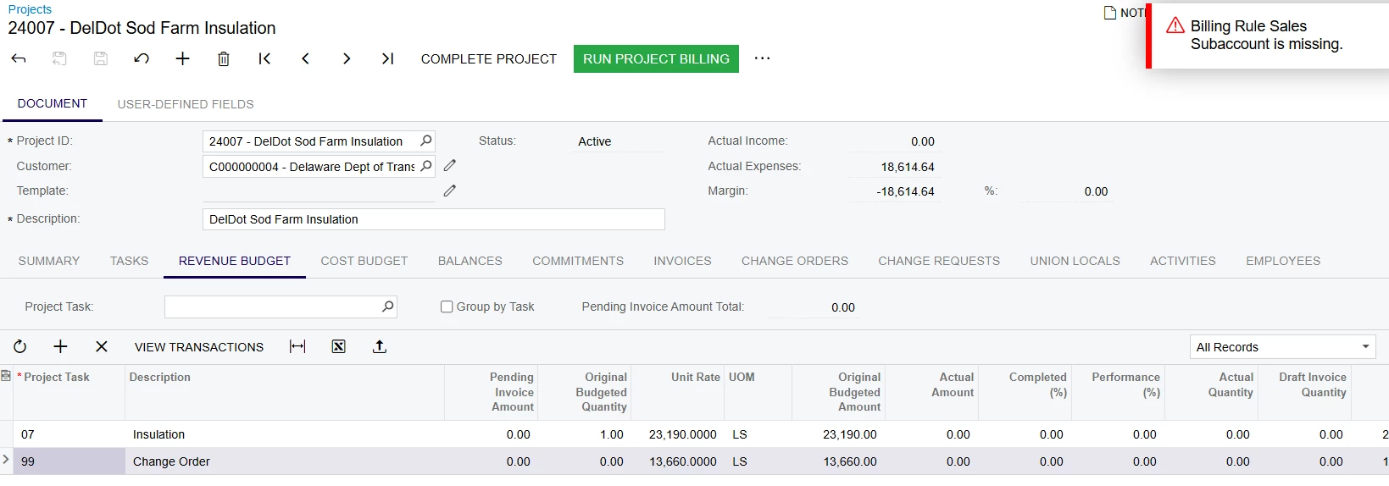Go to the first record
This screenshot has width=1389, height=486.
click(x=264, y=58)
